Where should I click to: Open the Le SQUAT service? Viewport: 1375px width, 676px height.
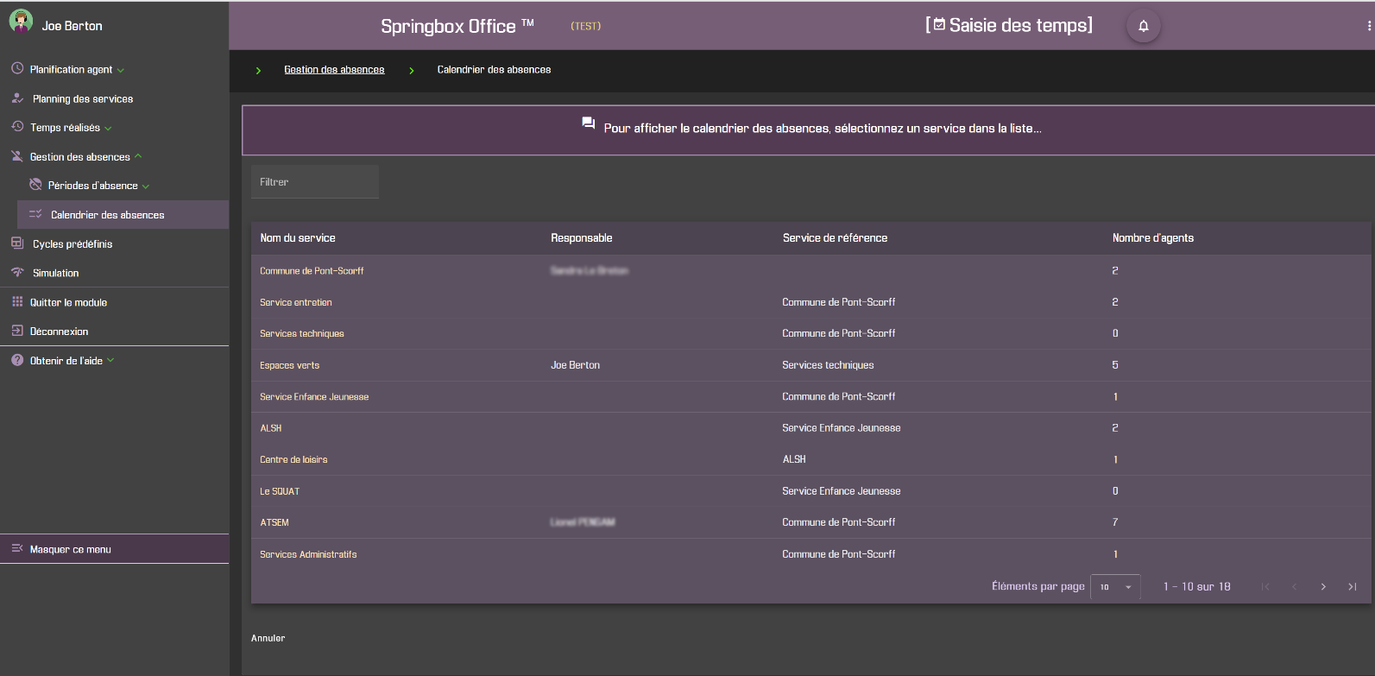[280, 491]
